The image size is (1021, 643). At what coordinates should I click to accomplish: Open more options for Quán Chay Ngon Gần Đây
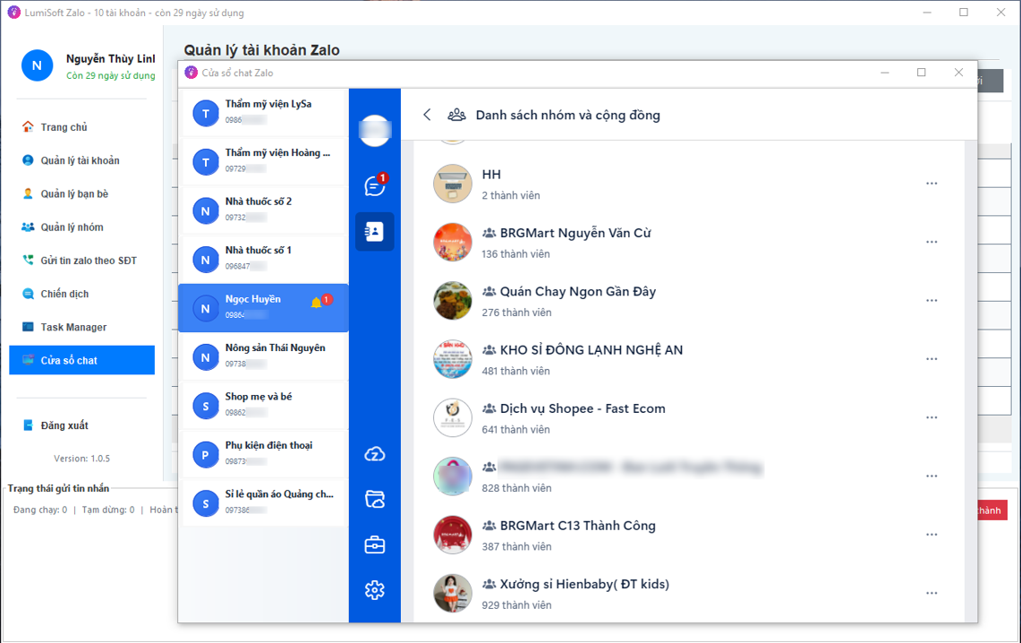(932, 301)
